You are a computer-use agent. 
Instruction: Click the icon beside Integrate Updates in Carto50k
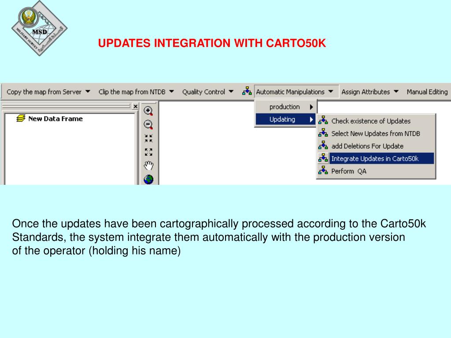pos(323,158)
